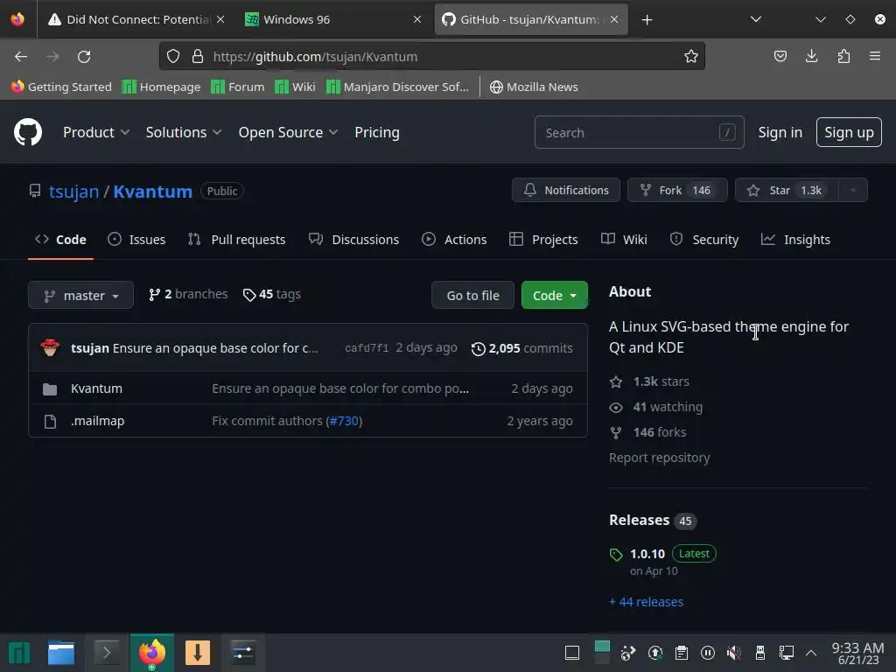Image resolution: width=896 pixels, height=672 pixels.
Task: Click the Go to file button
Action: coord(472,296)
